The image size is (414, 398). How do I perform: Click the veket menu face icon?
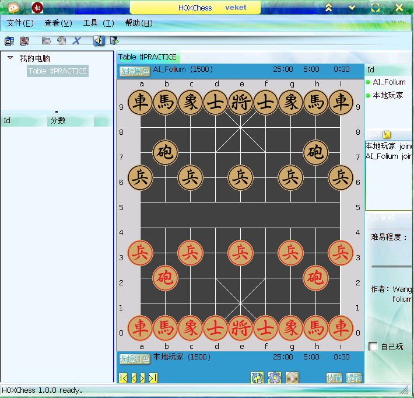(x=13, y=8)
